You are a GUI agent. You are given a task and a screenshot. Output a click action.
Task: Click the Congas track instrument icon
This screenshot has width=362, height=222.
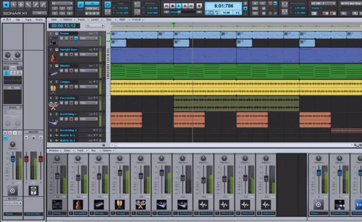click(x=53, y=89)
